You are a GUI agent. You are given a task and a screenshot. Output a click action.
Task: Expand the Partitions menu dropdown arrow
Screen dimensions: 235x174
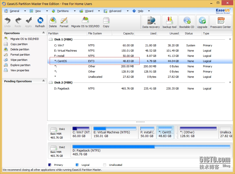[x=75, y=11]
